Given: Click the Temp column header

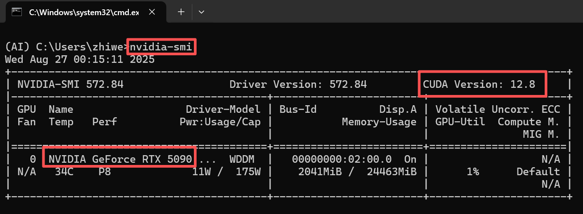Looking at the screenshot, I should 61,122.
